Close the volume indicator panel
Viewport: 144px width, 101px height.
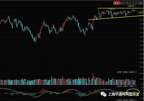[x=136, y=72]
